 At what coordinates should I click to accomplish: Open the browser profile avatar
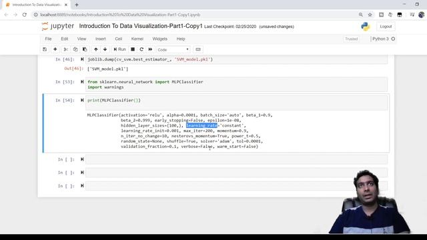click(421, 15)
